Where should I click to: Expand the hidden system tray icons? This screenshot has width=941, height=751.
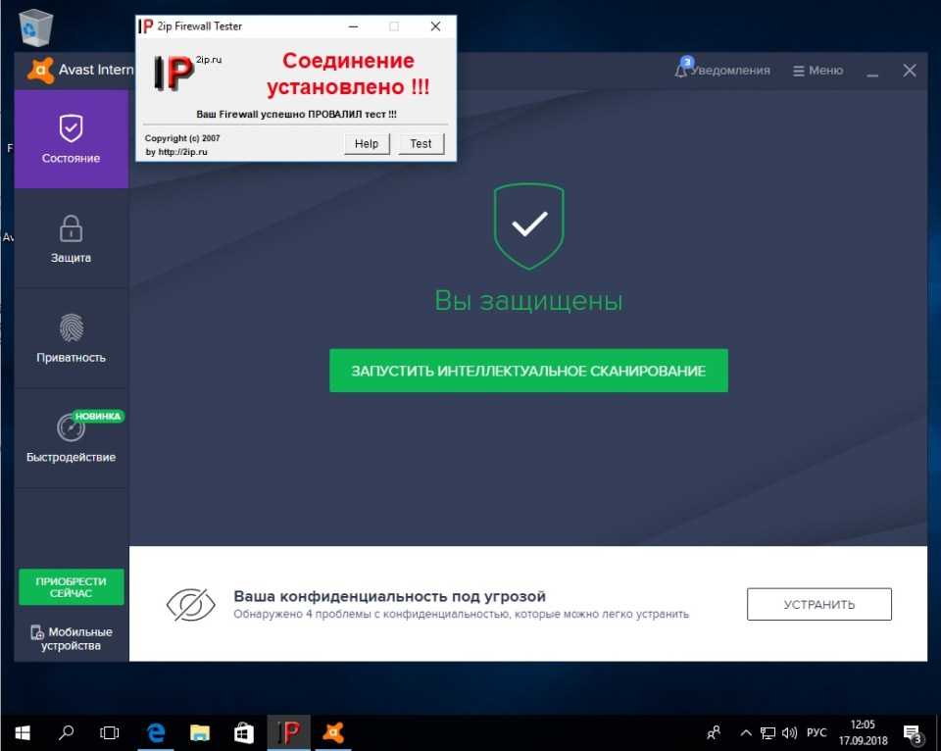(746, 732)
